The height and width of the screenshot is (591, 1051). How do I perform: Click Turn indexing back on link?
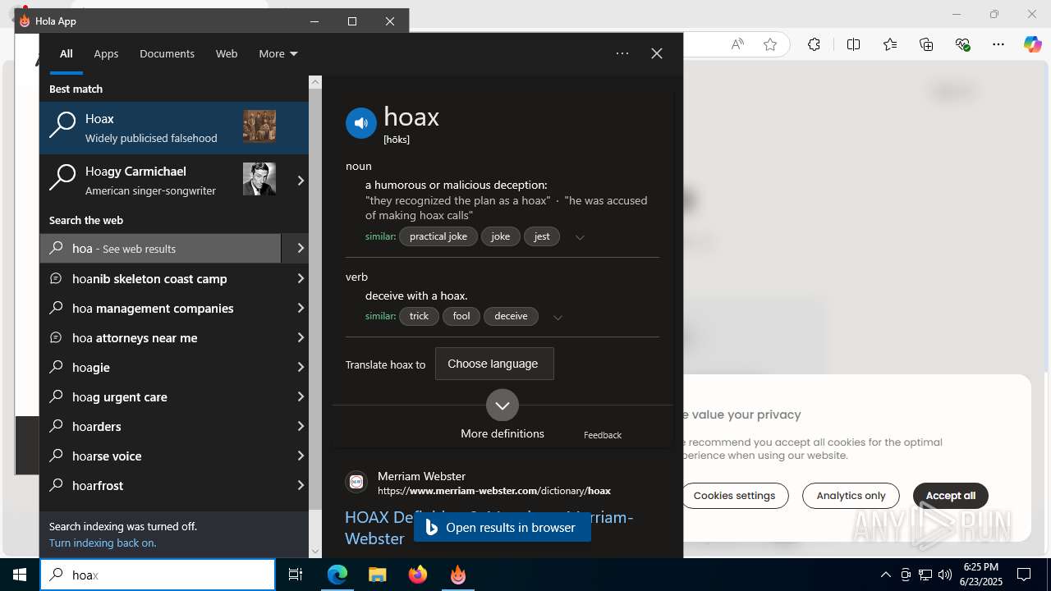pos(103,543)
